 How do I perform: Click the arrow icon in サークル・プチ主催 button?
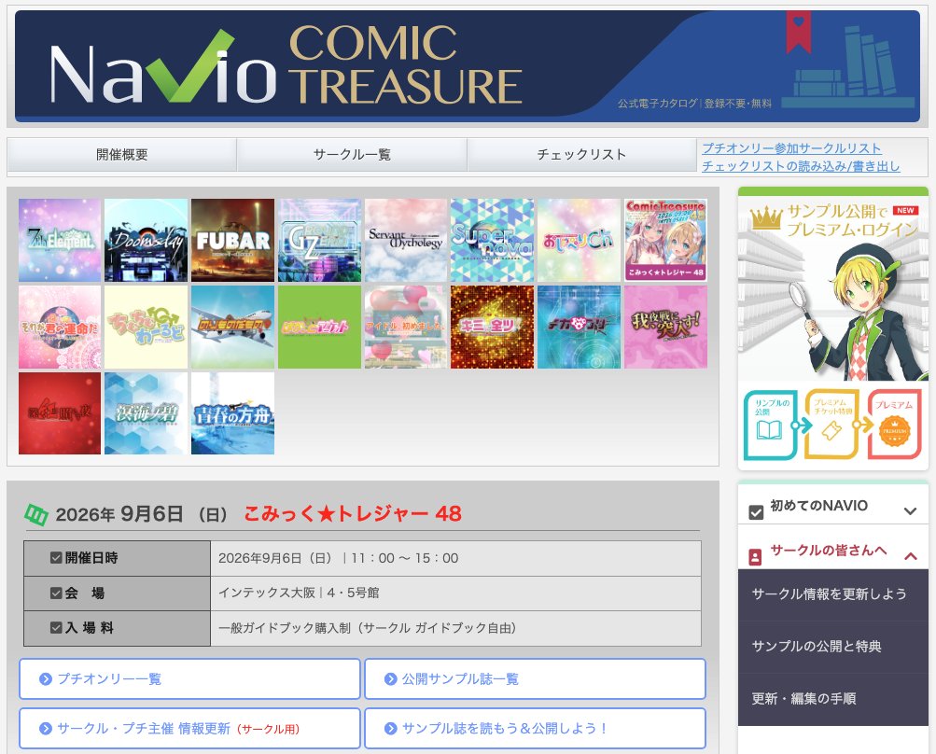[x=46, y=728]
